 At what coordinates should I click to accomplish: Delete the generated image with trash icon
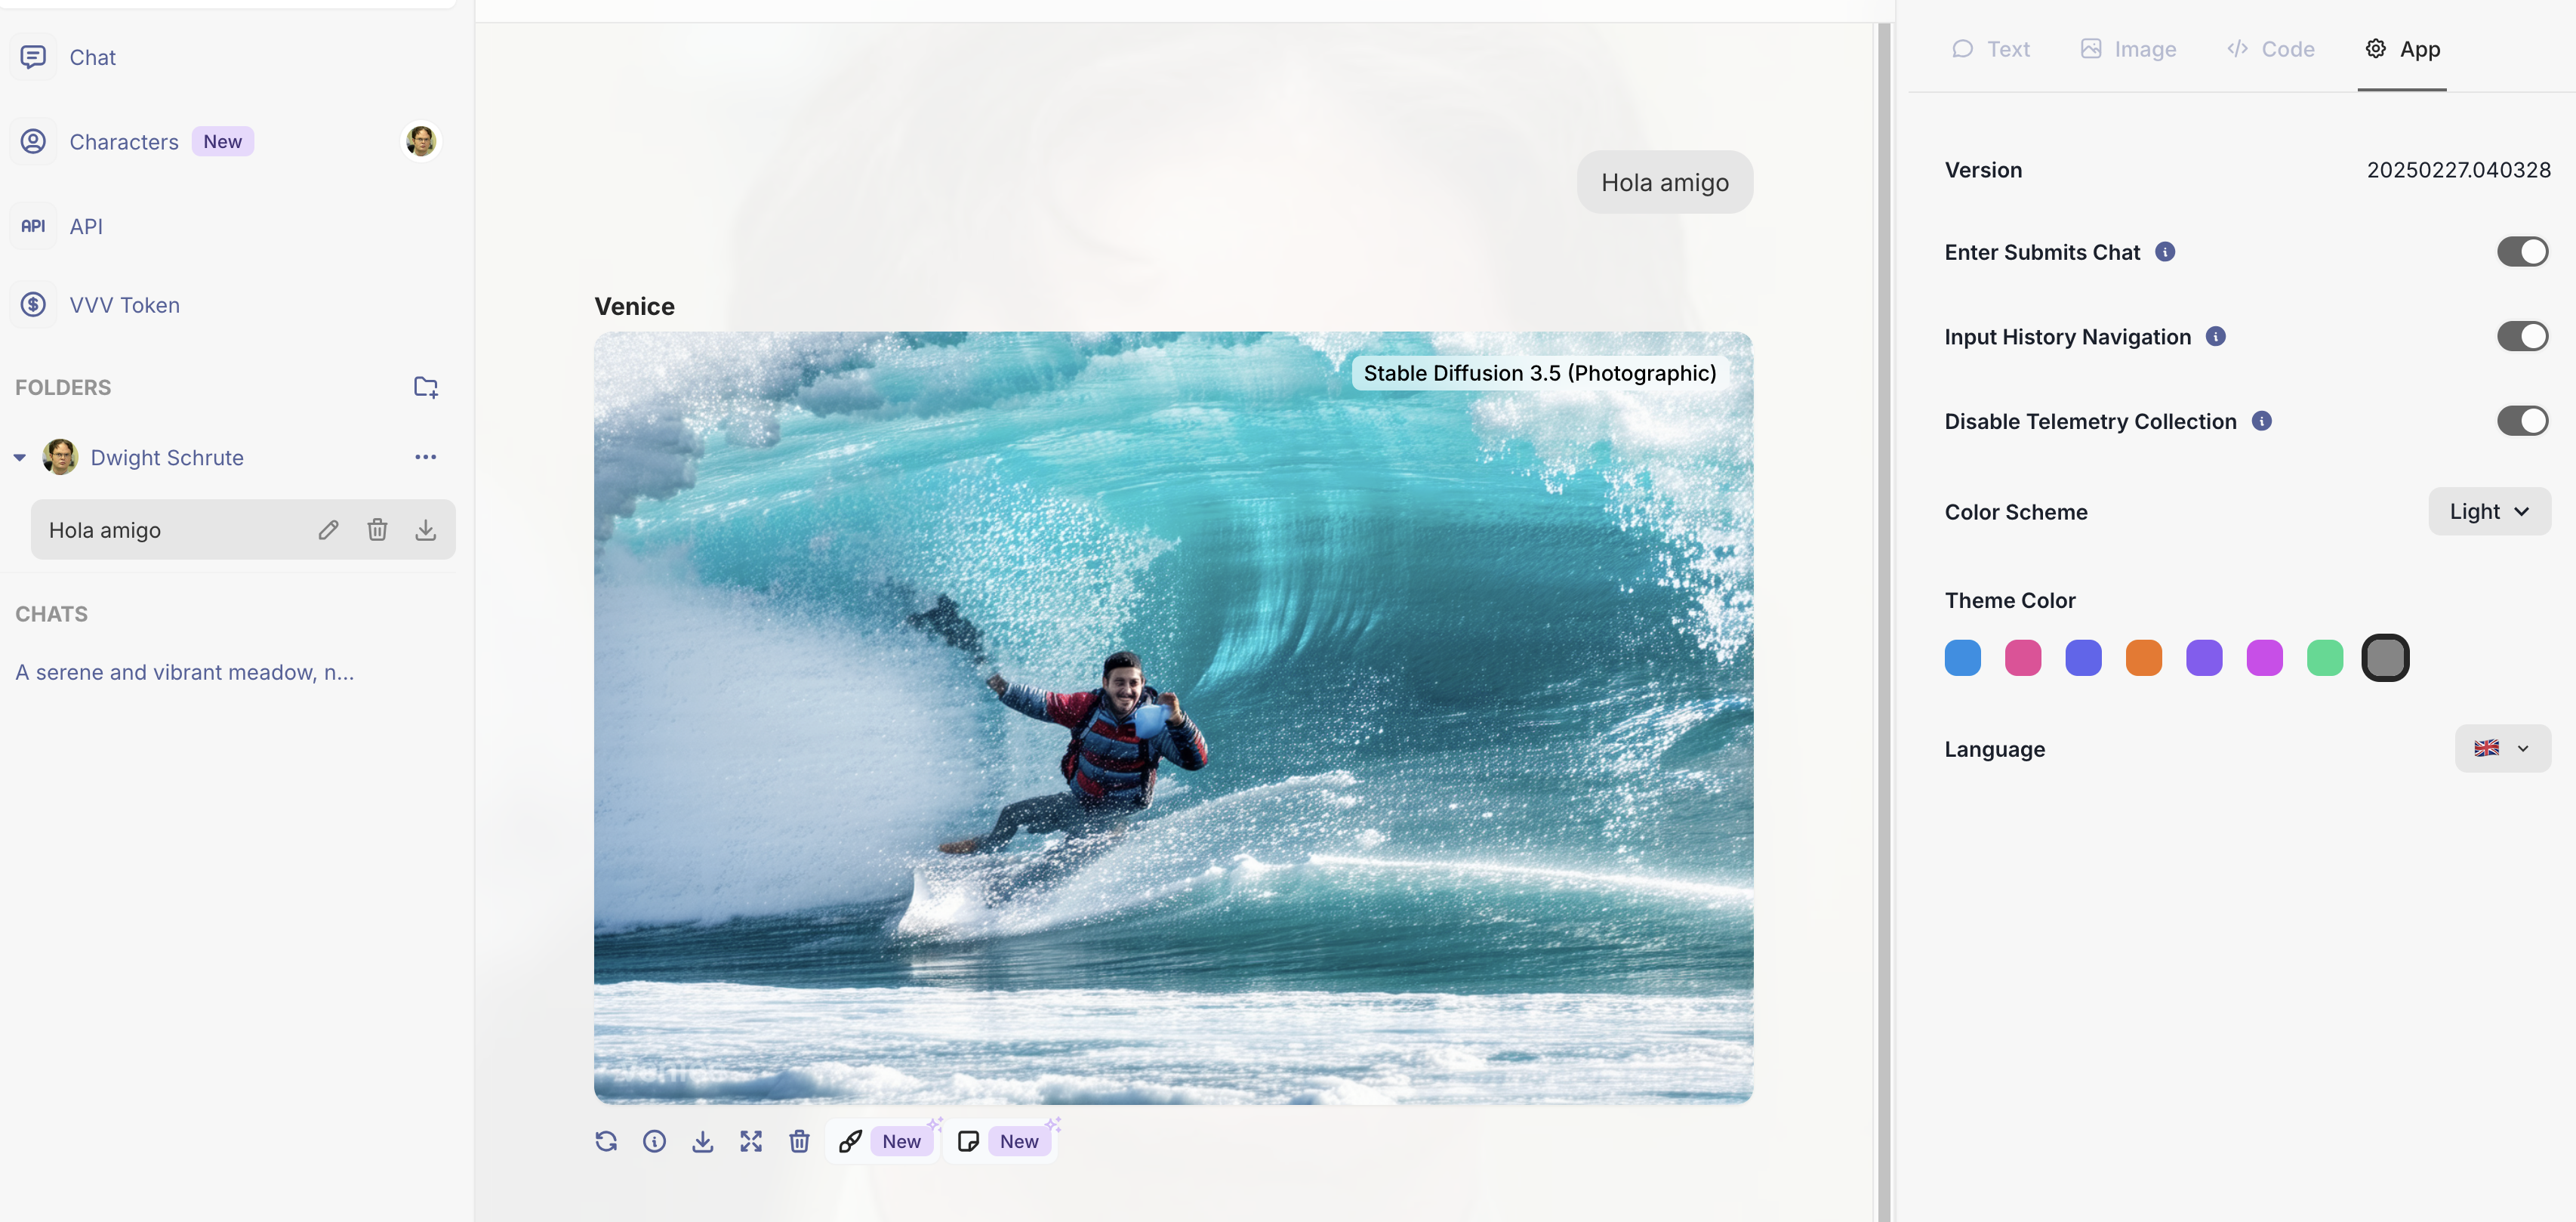coord(799,1141)
